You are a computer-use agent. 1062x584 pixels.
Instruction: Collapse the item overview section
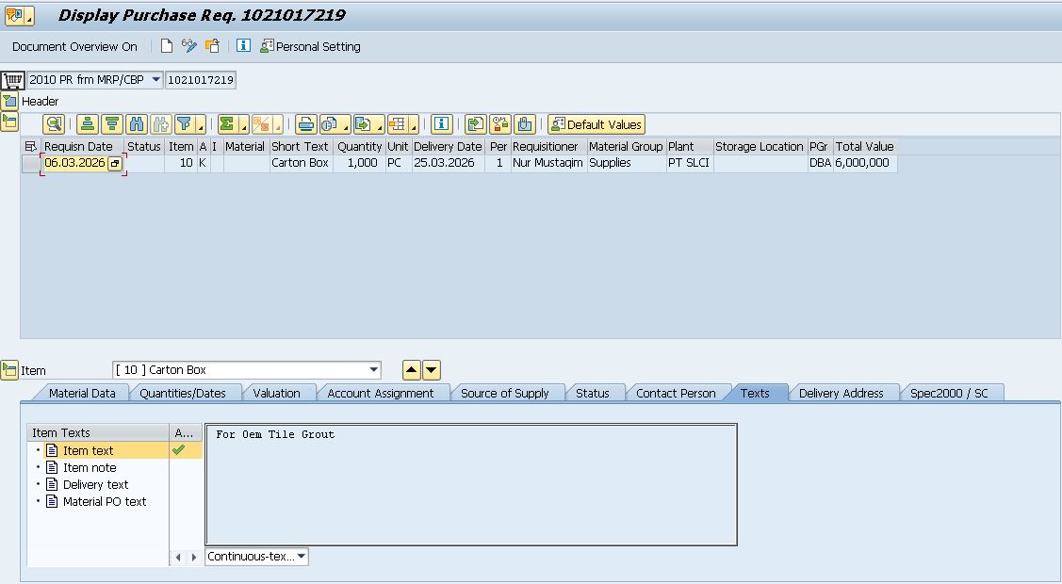(9, 121)
